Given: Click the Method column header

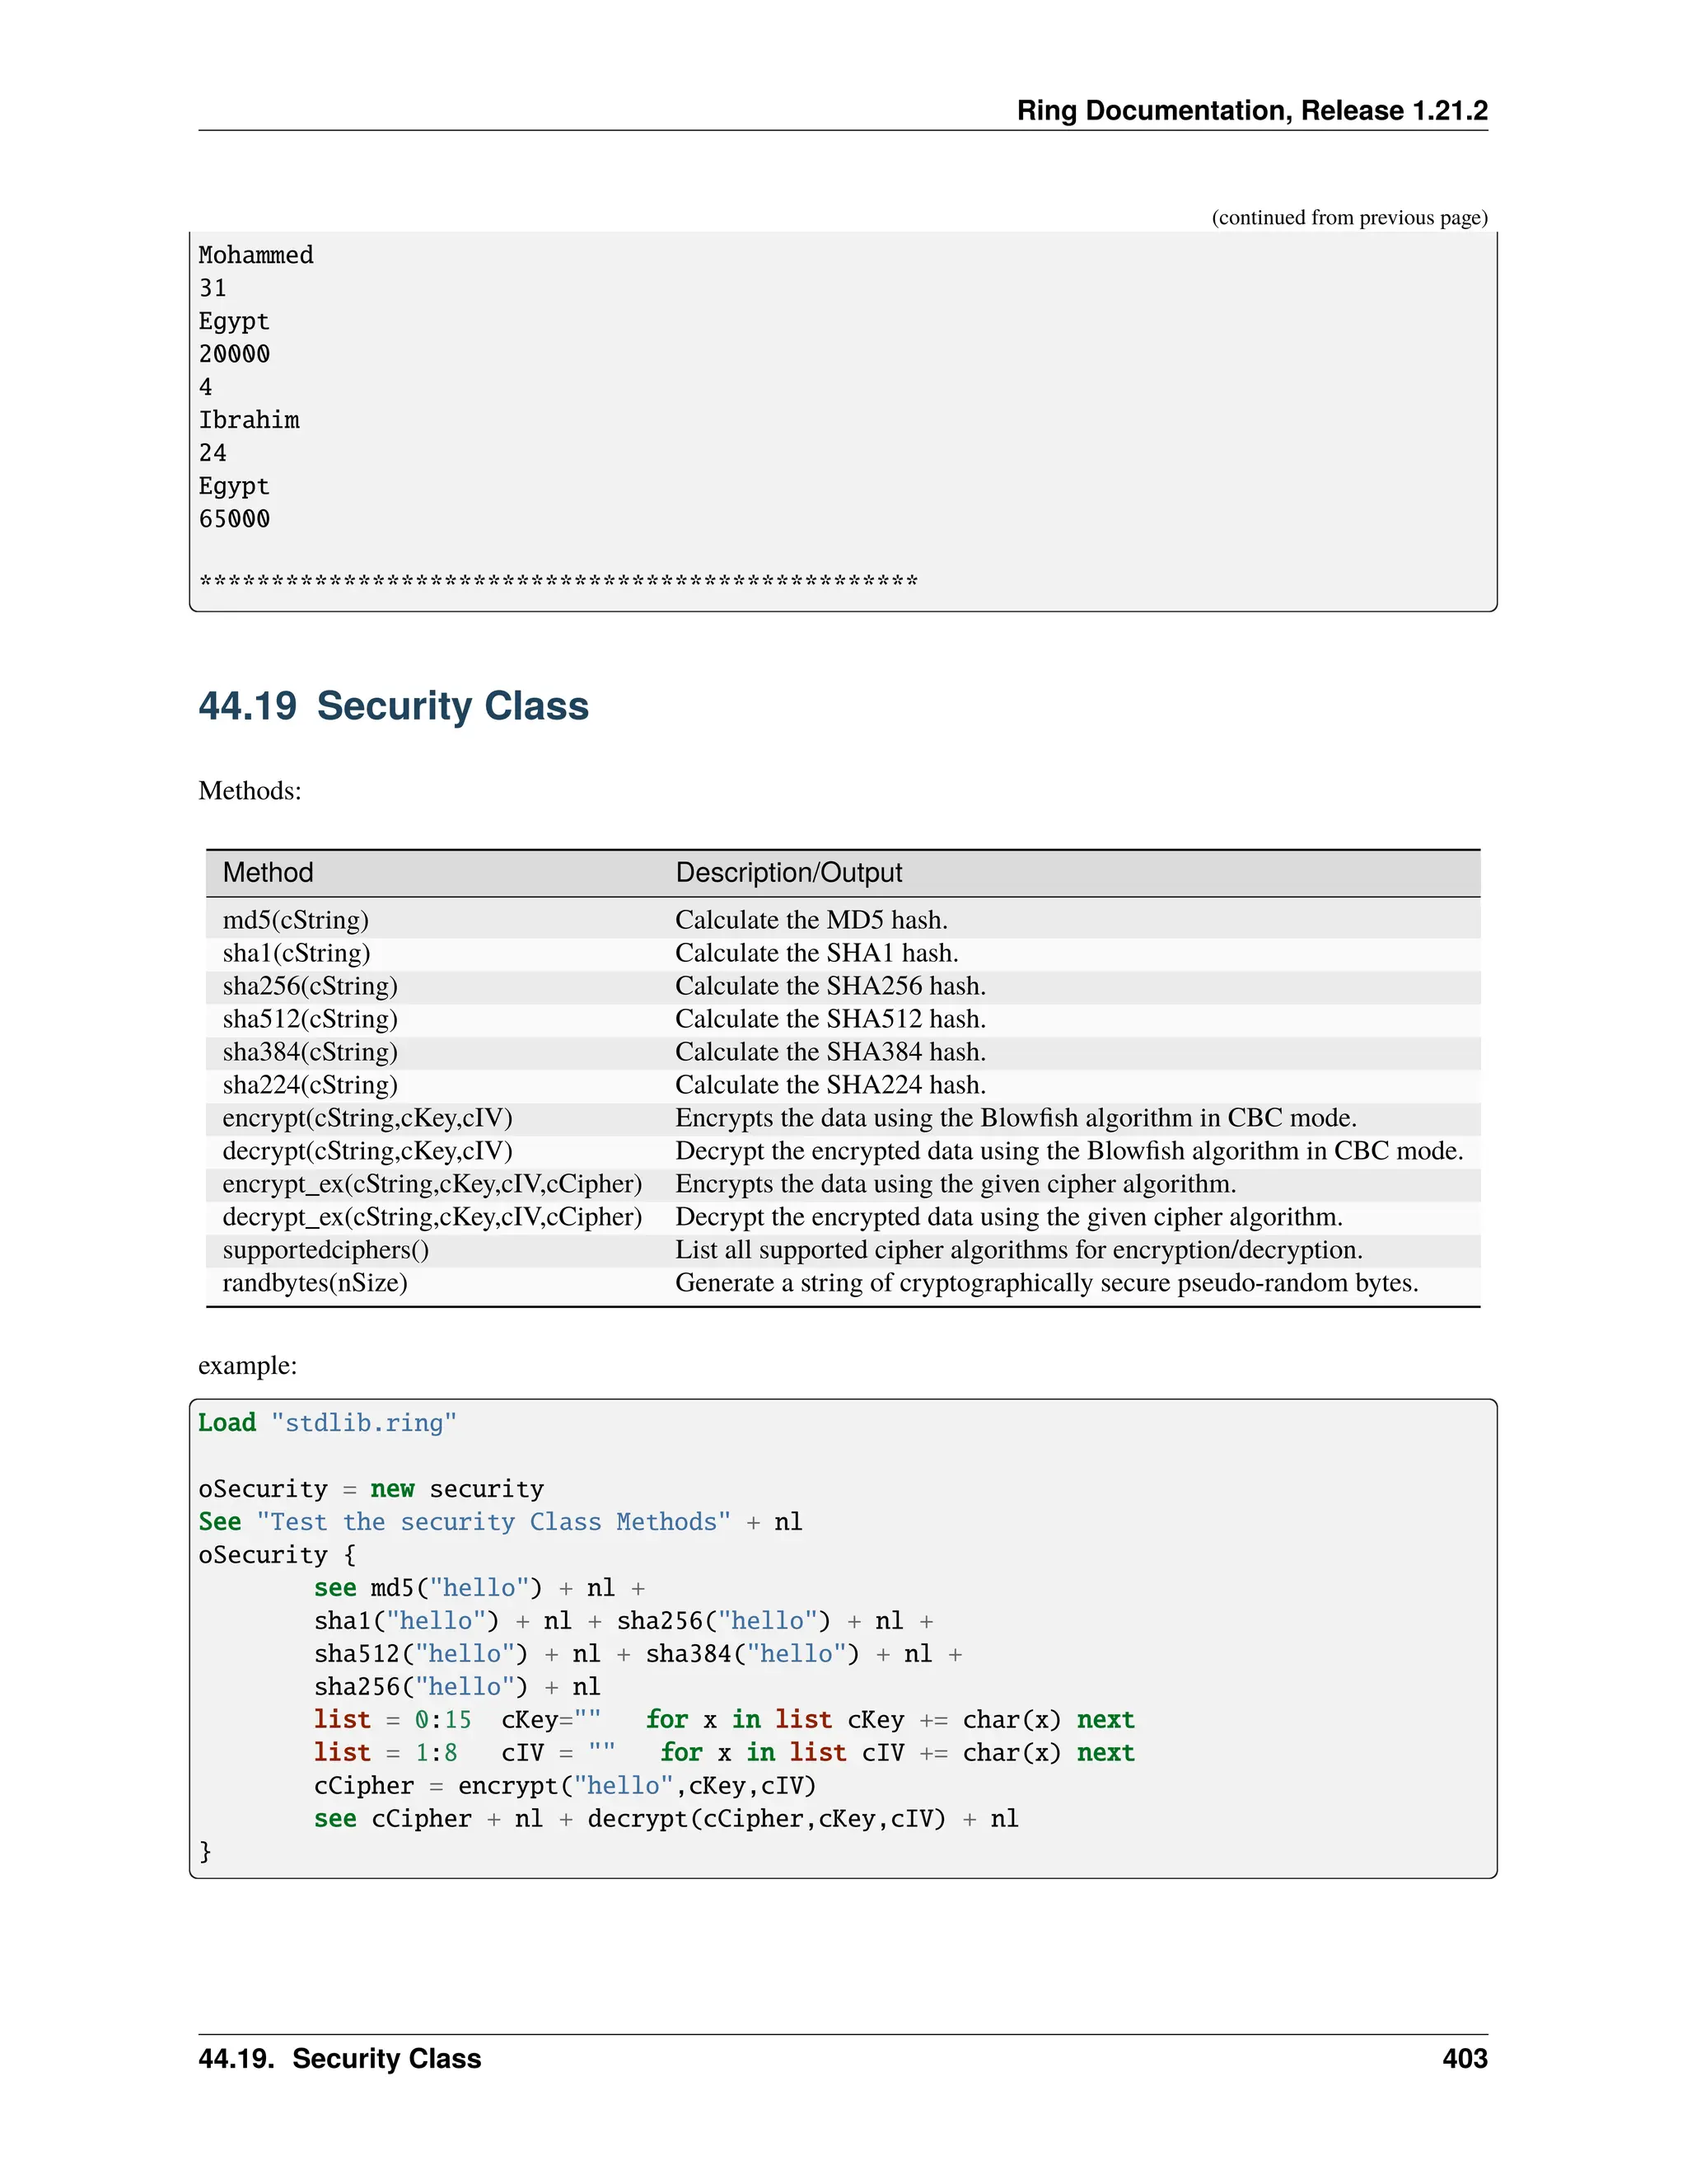Looking at the screenshot, I should pos(268,873).
